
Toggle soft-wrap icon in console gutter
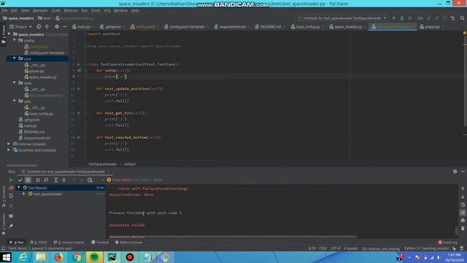point(463,205)
